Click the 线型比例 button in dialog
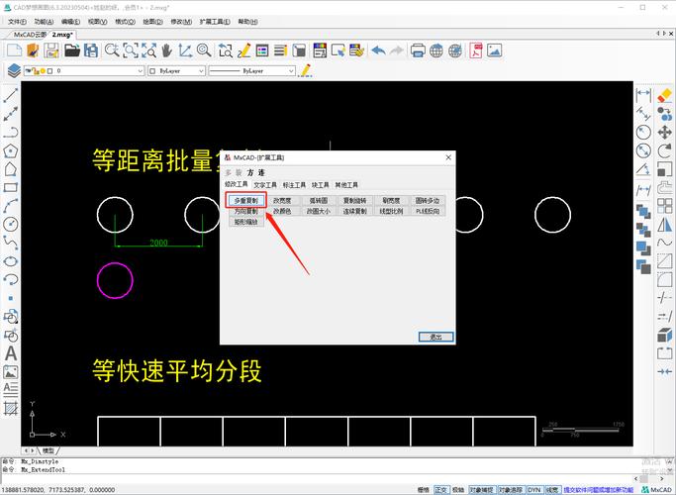The height and width of the screenshot is (495, 676). [391, 211]
